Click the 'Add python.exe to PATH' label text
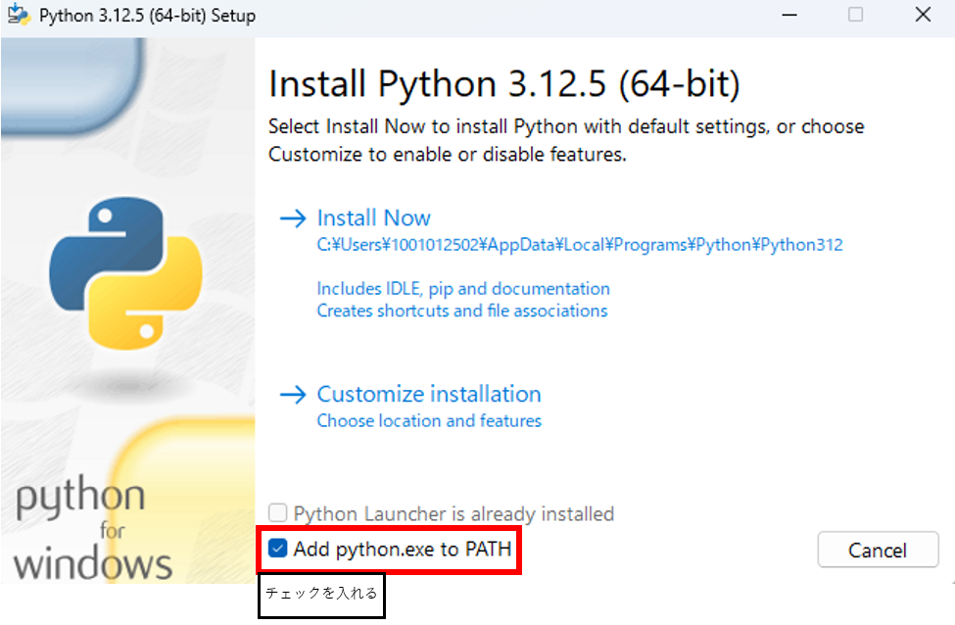The image size is (955, 625). [x=402, y=550]
